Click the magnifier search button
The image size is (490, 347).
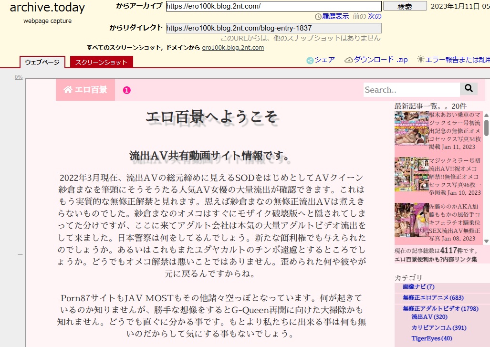coord(469,89)
